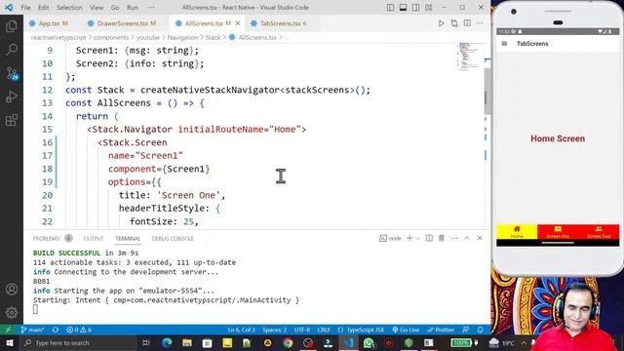Click Ln 6, Col 3 cursor position
624x351 pixels.
241,330
